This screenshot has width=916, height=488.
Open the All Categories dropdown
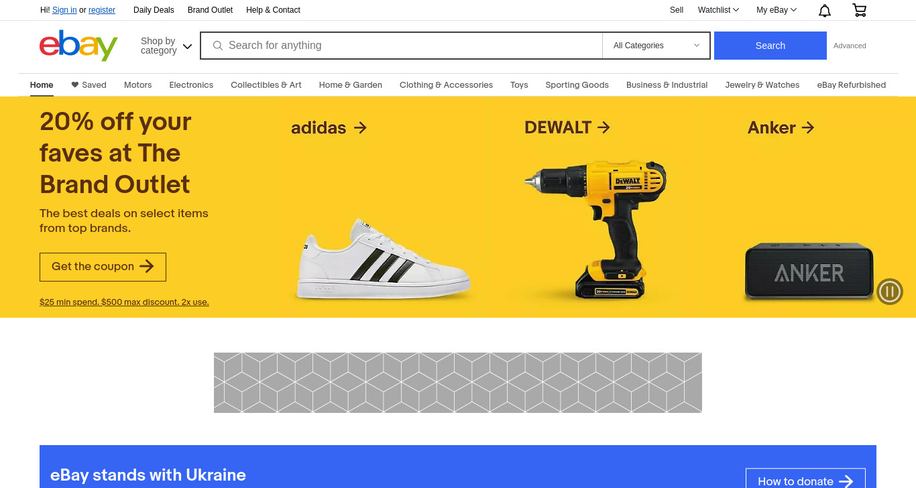pos(656,46)
